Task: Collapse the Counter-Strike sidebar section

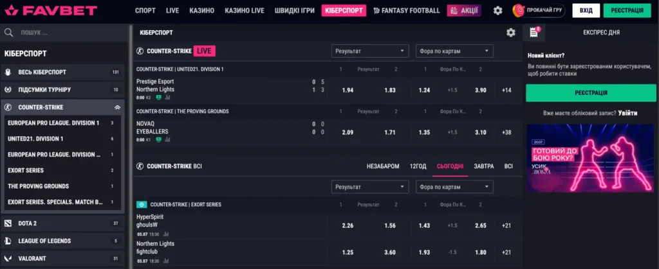Action: coord(117,107)
